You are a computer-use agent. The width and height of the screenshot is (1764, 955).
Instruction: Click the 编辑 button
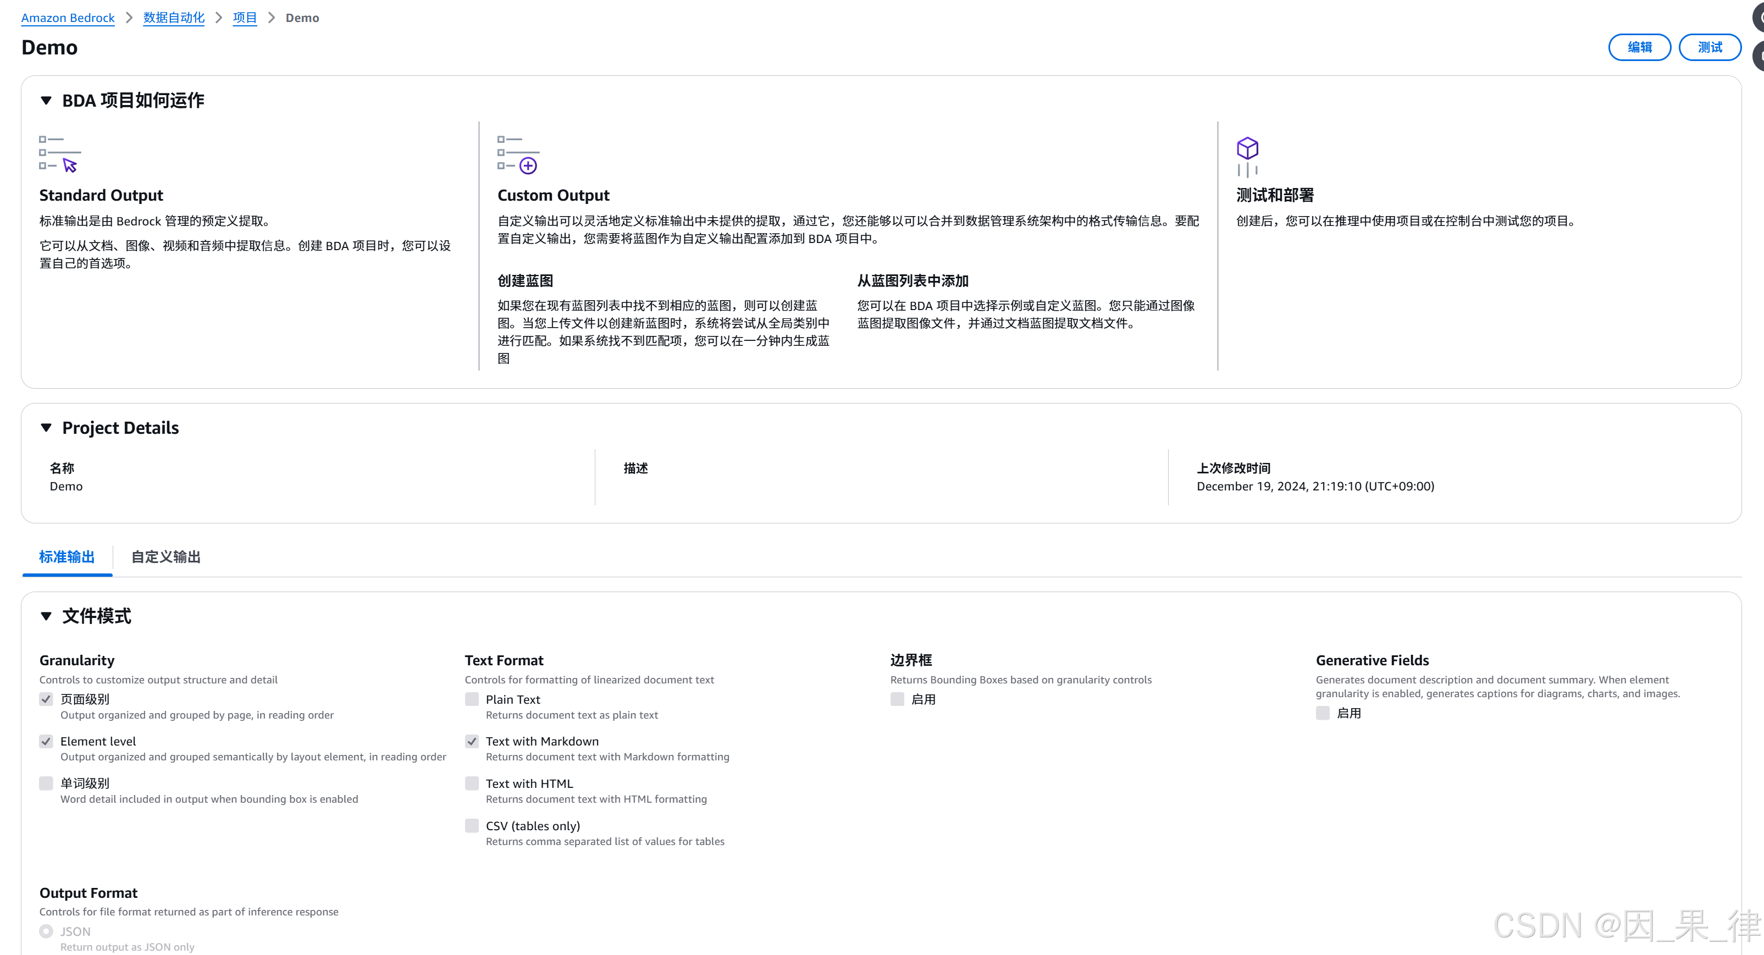click(1639, 47)
